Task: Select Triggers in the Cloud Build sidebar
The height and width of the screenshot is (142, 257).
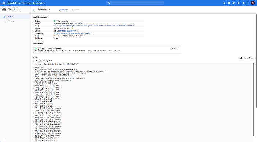Action: pyautogui.click(x=15, y=21)
